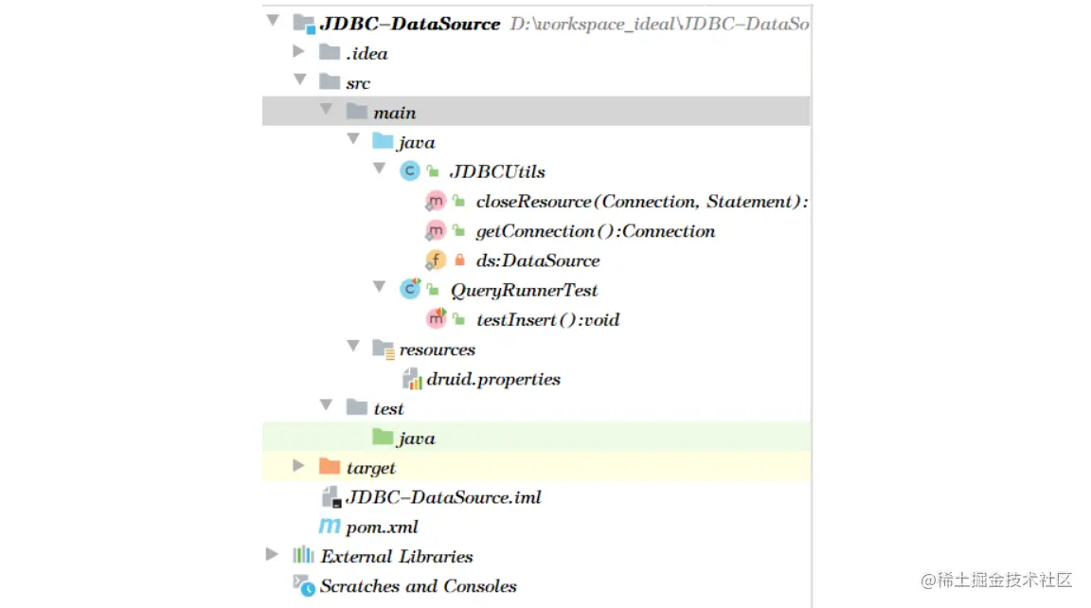Collapse the JDBC-DataSource project root arrow
The height and width of the screenshot is (608, 1091).
click(x=273, y=21)
